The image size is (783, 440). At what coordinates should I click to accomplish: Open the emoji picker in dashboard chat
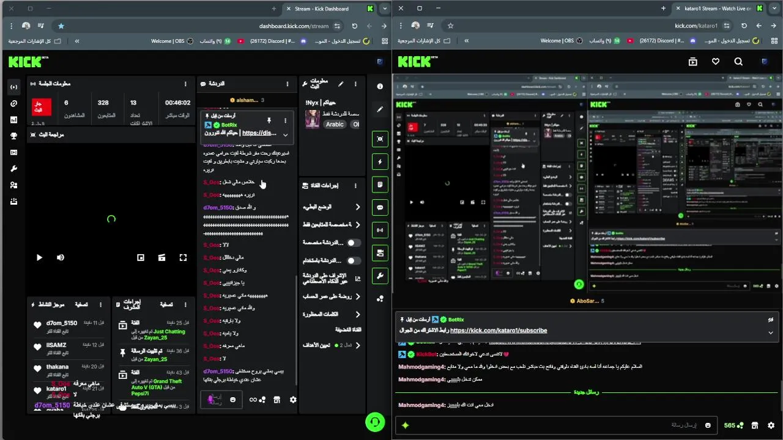[233, 400]
